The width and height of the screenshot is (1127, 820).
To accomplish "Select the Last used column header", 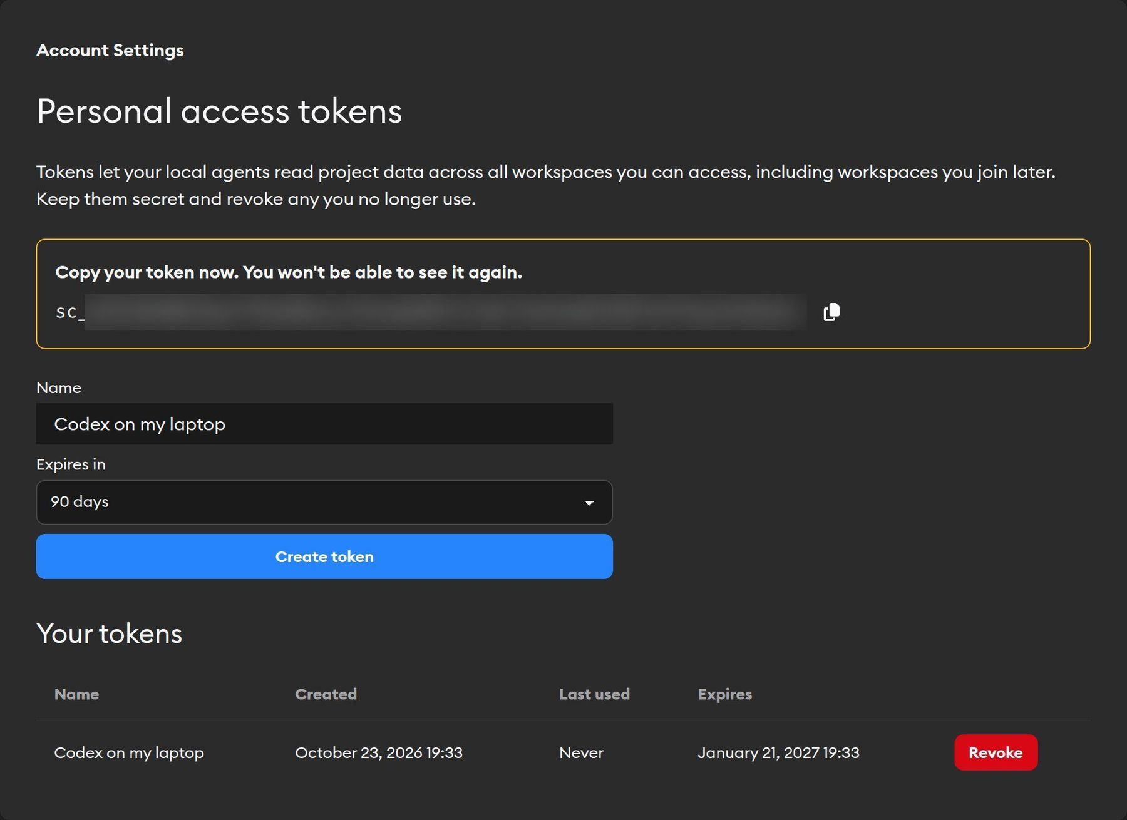I will point(594,694).
